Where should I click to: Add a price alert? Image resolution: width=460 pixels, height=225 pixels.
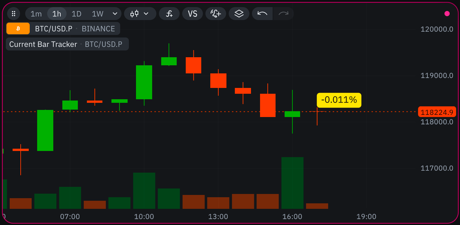coord(216,14)
